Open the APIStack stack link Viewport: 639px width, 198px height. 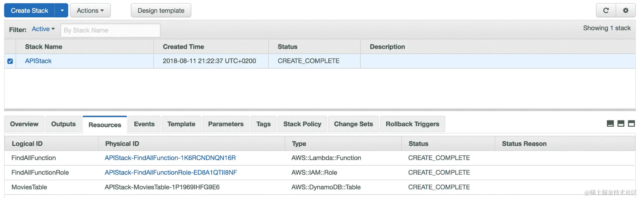tap(38, 61)
